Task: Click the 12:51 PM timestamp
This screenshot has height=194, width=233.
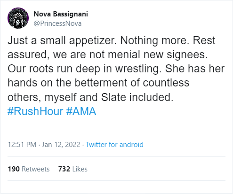Action: point(22,144)
